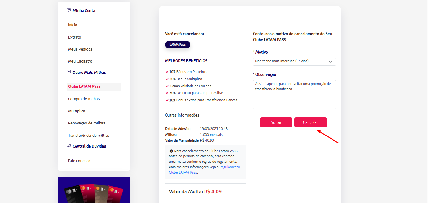
Task: Open the Motivo dropdown
Action: click(x=294, y=61)
